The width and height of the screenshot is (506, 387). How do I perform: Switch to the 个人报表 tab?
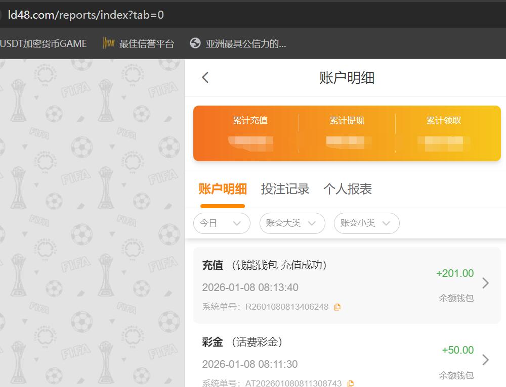tap(349, 188)
